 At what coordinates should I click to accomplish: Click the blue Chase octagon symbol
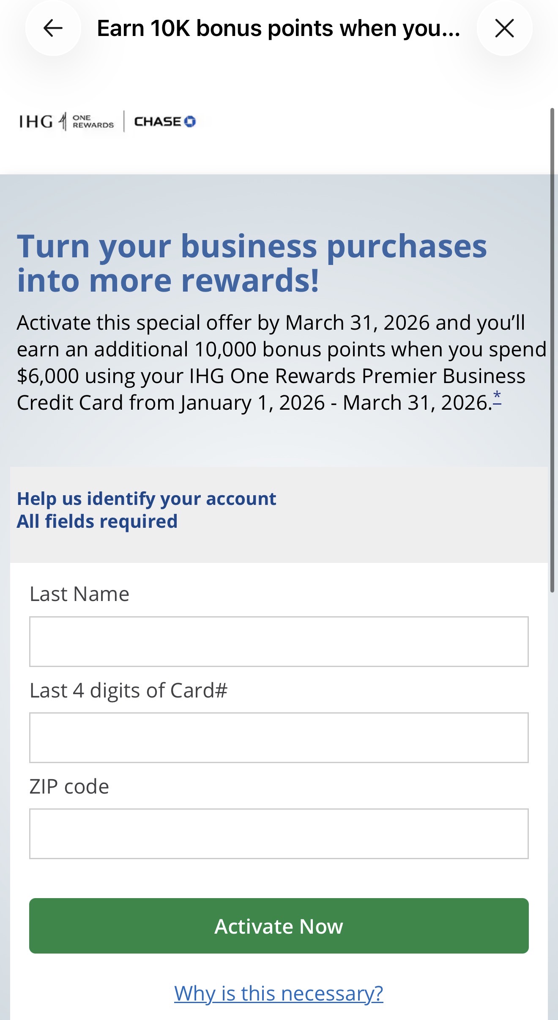pyautogui.click(x=190, y=121)
